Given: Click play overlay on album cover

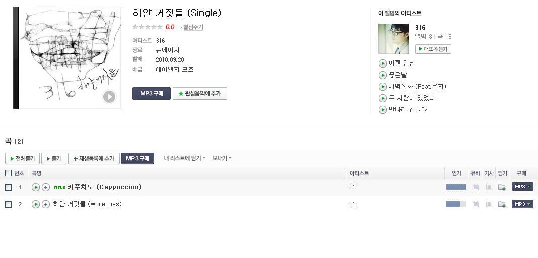Looking at the screenshot, I should click(x=109, y=97).
